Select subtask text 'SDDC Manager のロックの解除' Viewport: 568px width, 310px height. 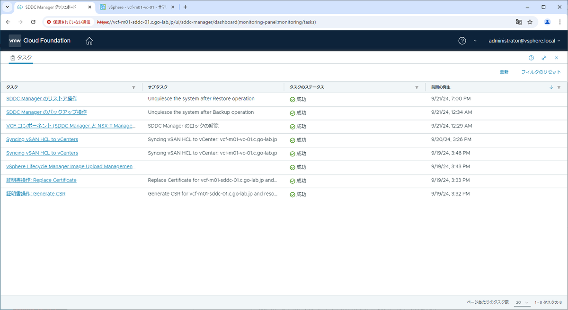pos(183,126)
